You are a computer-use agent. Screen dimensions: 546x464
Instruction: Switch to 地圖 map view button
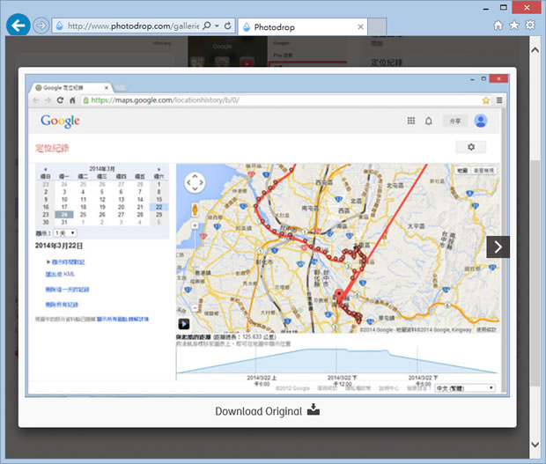(x=462, y=170)
